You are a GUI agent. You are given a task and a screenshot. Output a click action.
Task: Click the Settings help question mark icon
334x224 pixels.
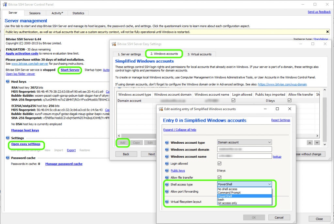point(8,138)
